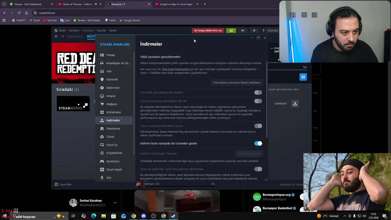Switch to MAĞAZA tab in Steam
This screenshot has height=220, width=391.
[x=75, y=36]
